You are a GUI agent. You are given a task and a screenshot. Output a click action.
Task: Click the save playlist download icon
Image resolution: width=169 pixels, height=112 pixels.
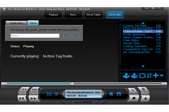pos(134,76)
